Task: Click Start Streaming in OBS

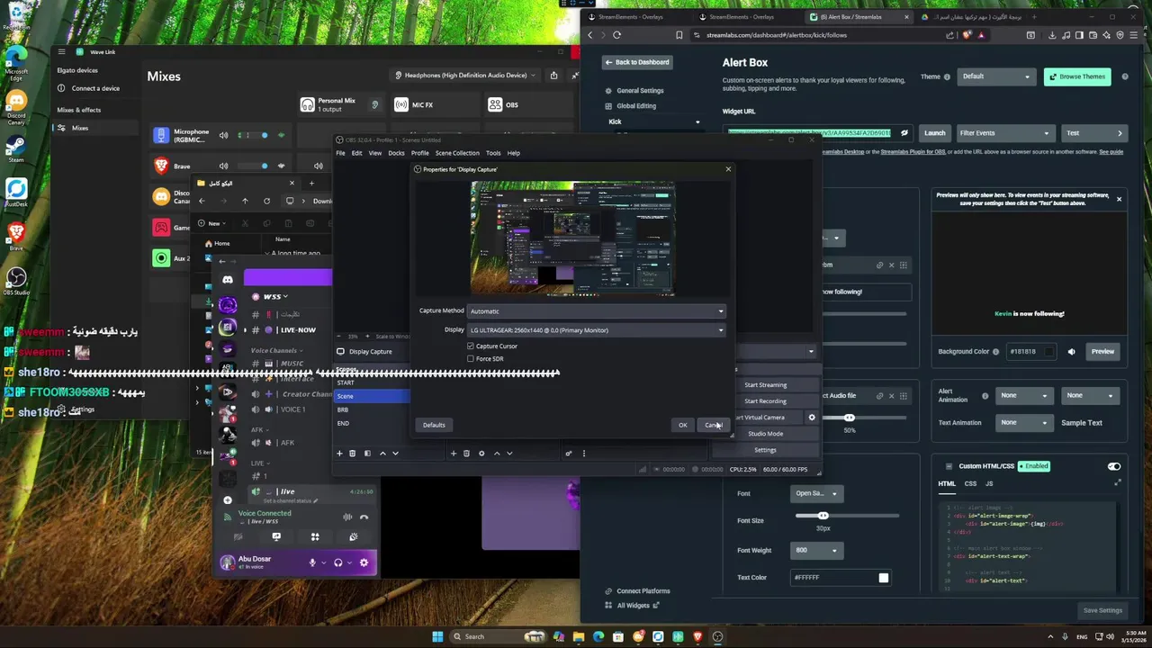Action: point(765,385)
